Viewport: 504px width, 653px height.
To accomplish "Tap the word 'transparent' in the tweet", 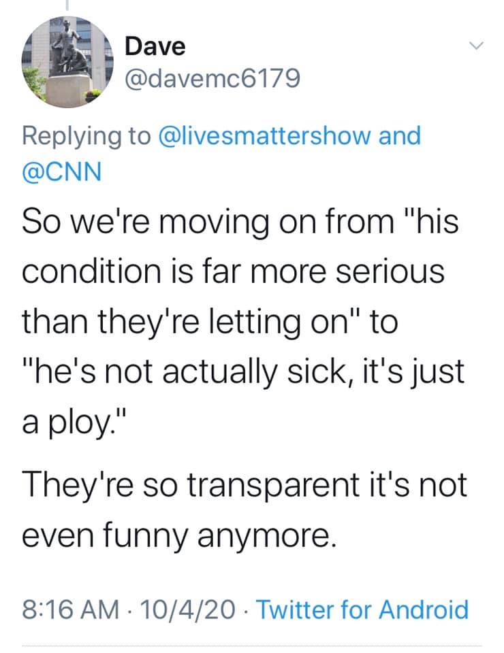I will pyautogui.click(x=273, y=486).
